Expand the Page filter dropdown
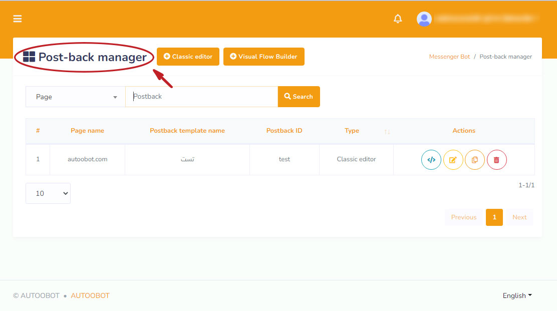Image resolution: width=557 pixels, height=311 pixels. pos(75,97)
